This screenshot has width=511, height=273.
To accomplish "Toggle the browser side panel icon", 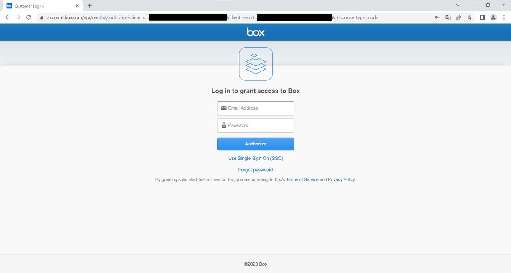I will (482, 17).
